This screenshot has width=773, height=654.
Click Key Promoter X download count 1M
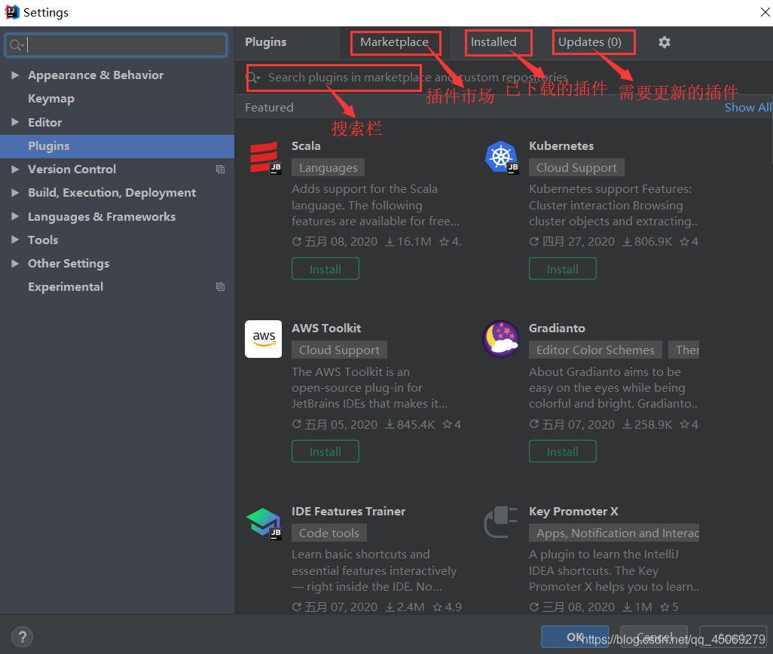[637, 607]
